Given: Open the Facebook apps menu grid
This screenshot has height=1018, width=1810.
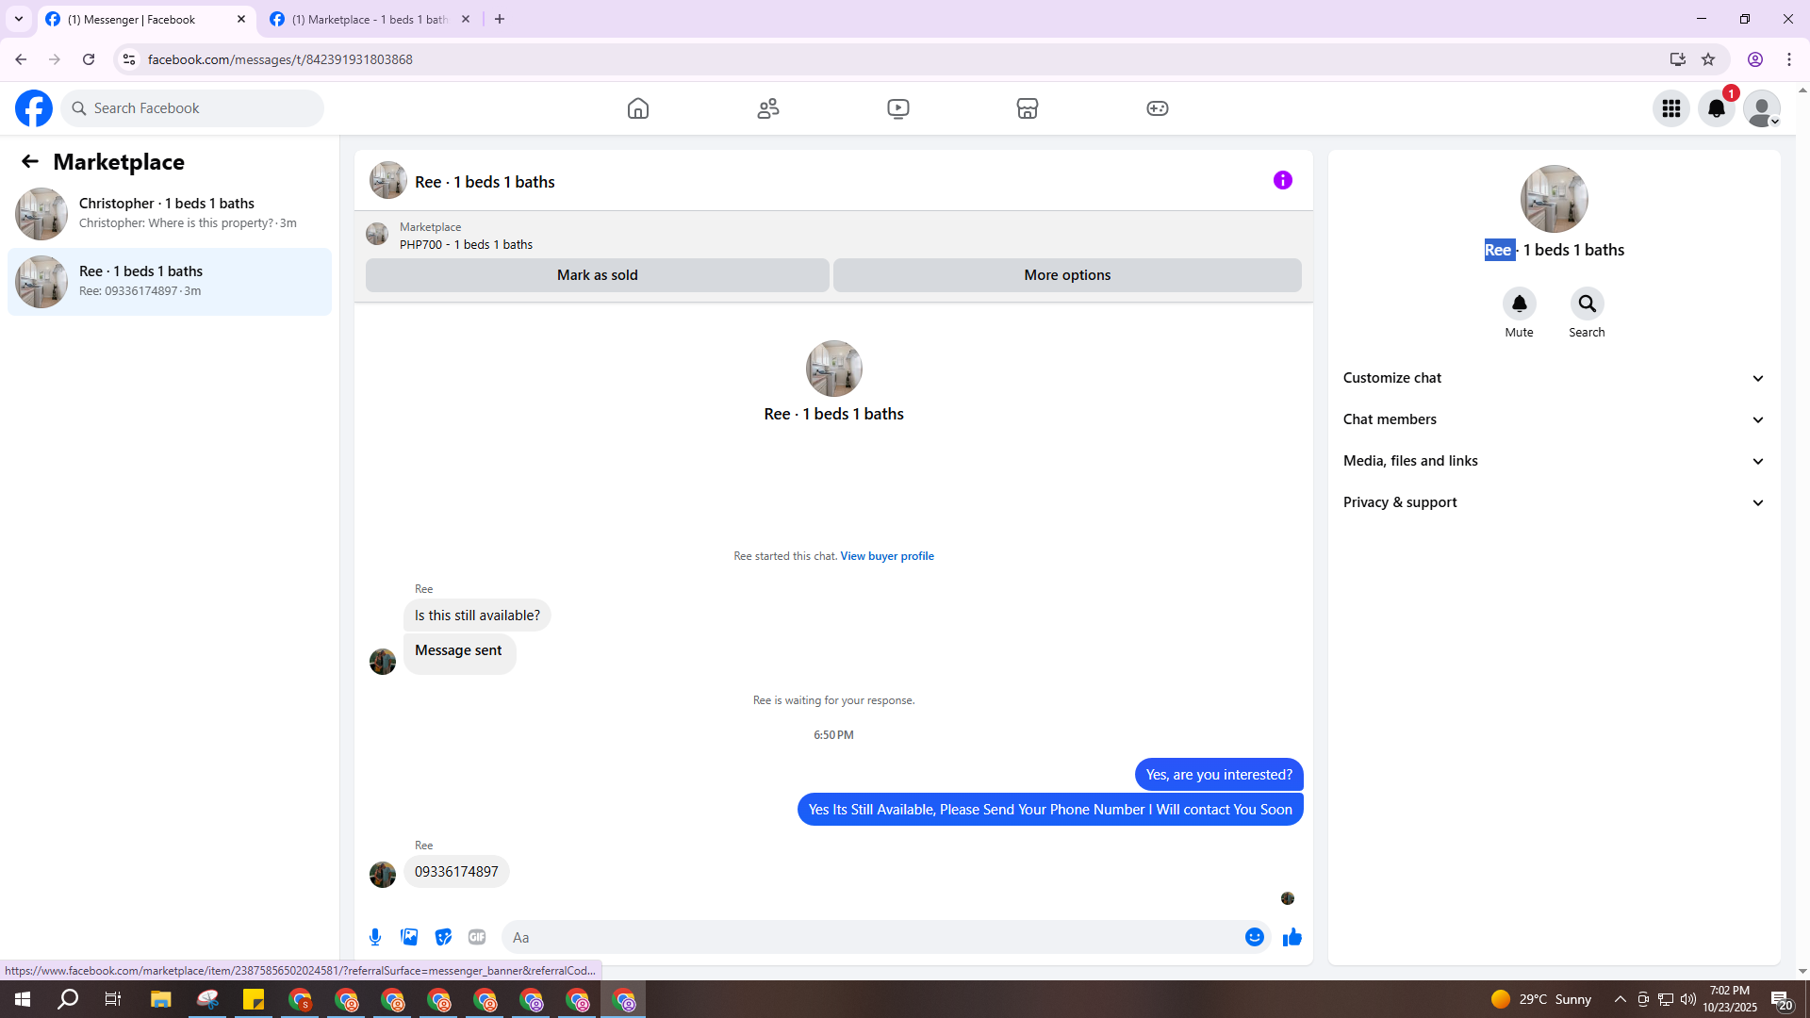Looking at the screenshot, I should (x=1670, y=108).
